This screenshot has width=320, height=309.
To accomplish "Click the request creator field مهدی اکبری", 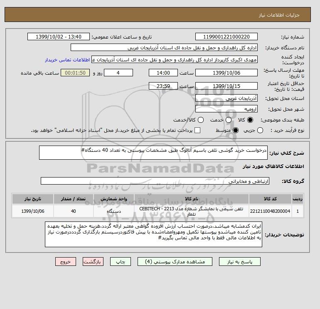I will pos(175,60).
